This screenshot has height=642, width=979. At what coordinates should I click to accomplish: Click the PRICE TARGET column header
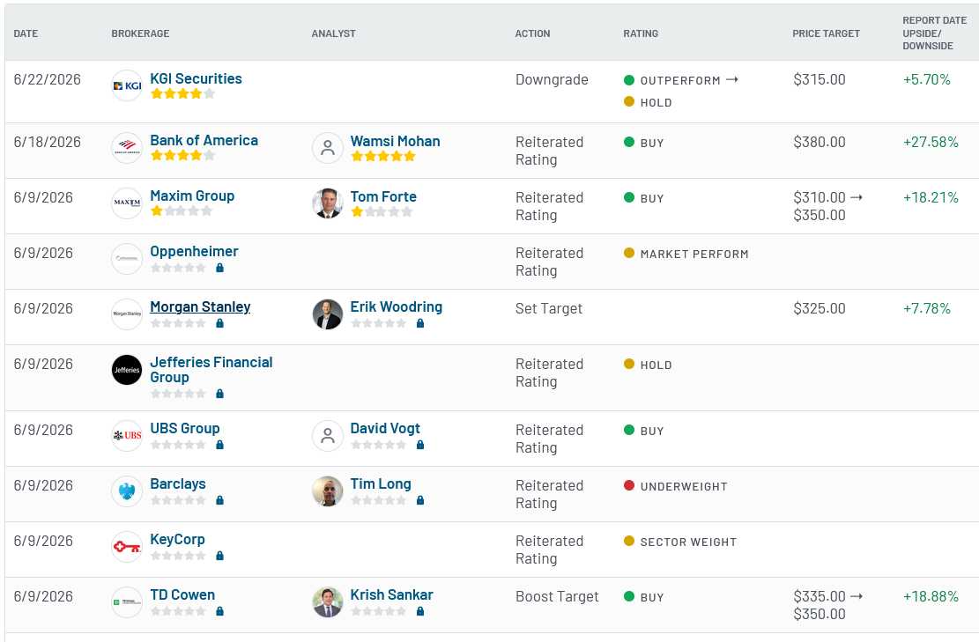click(x=826, y=33)
